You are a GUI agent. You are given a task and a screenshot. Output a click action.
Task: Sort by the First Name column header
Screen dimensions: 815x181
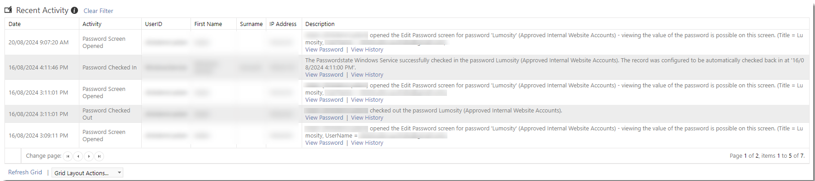pos(208,24)
